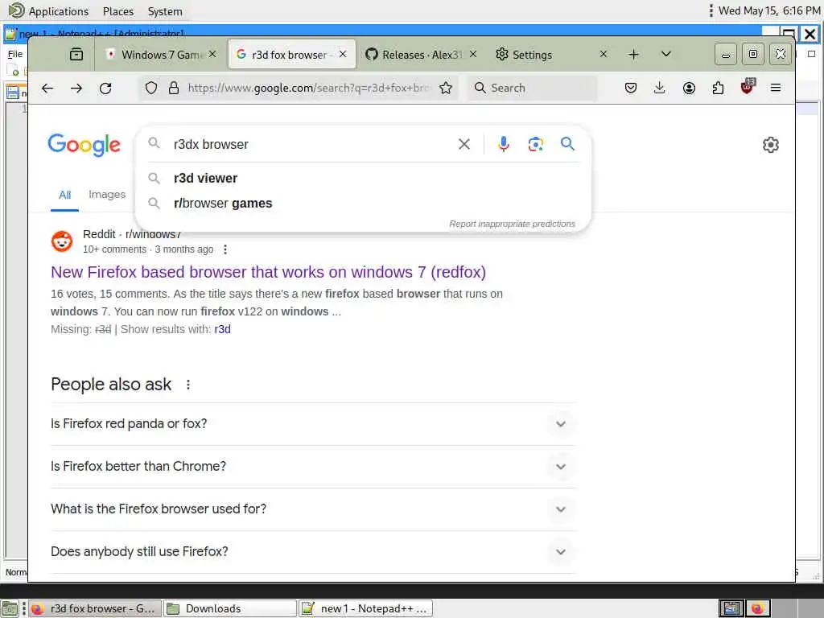
Task: Open the browser hamburger menu
Action: tap(776, 88)
